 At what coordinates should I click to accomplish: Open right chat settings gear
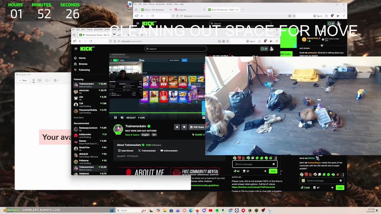[x=332, y=188]
